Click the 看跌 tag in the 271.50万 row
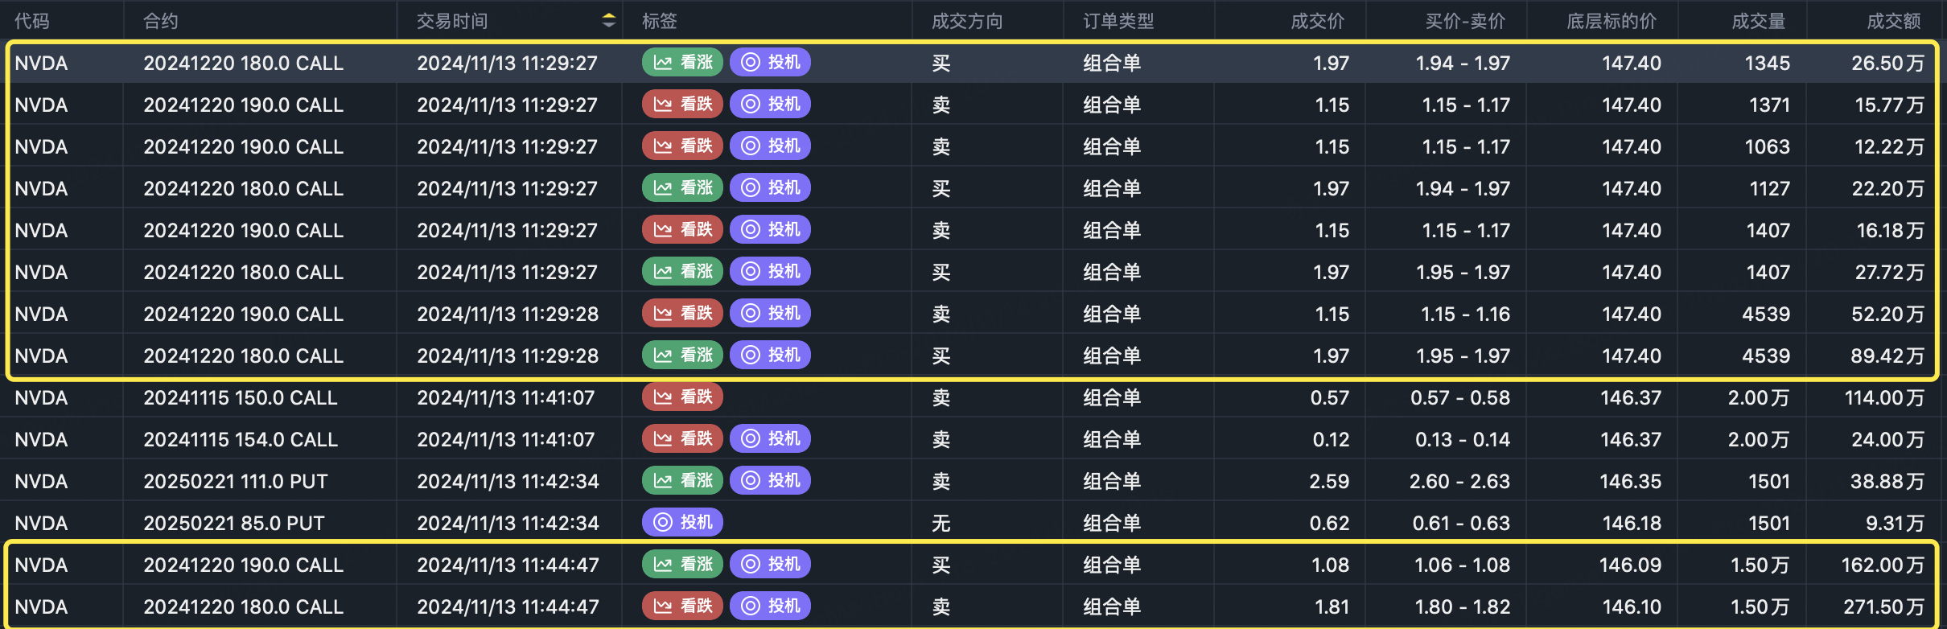Viewport: 1947px width, 629px height. (682, 606)
